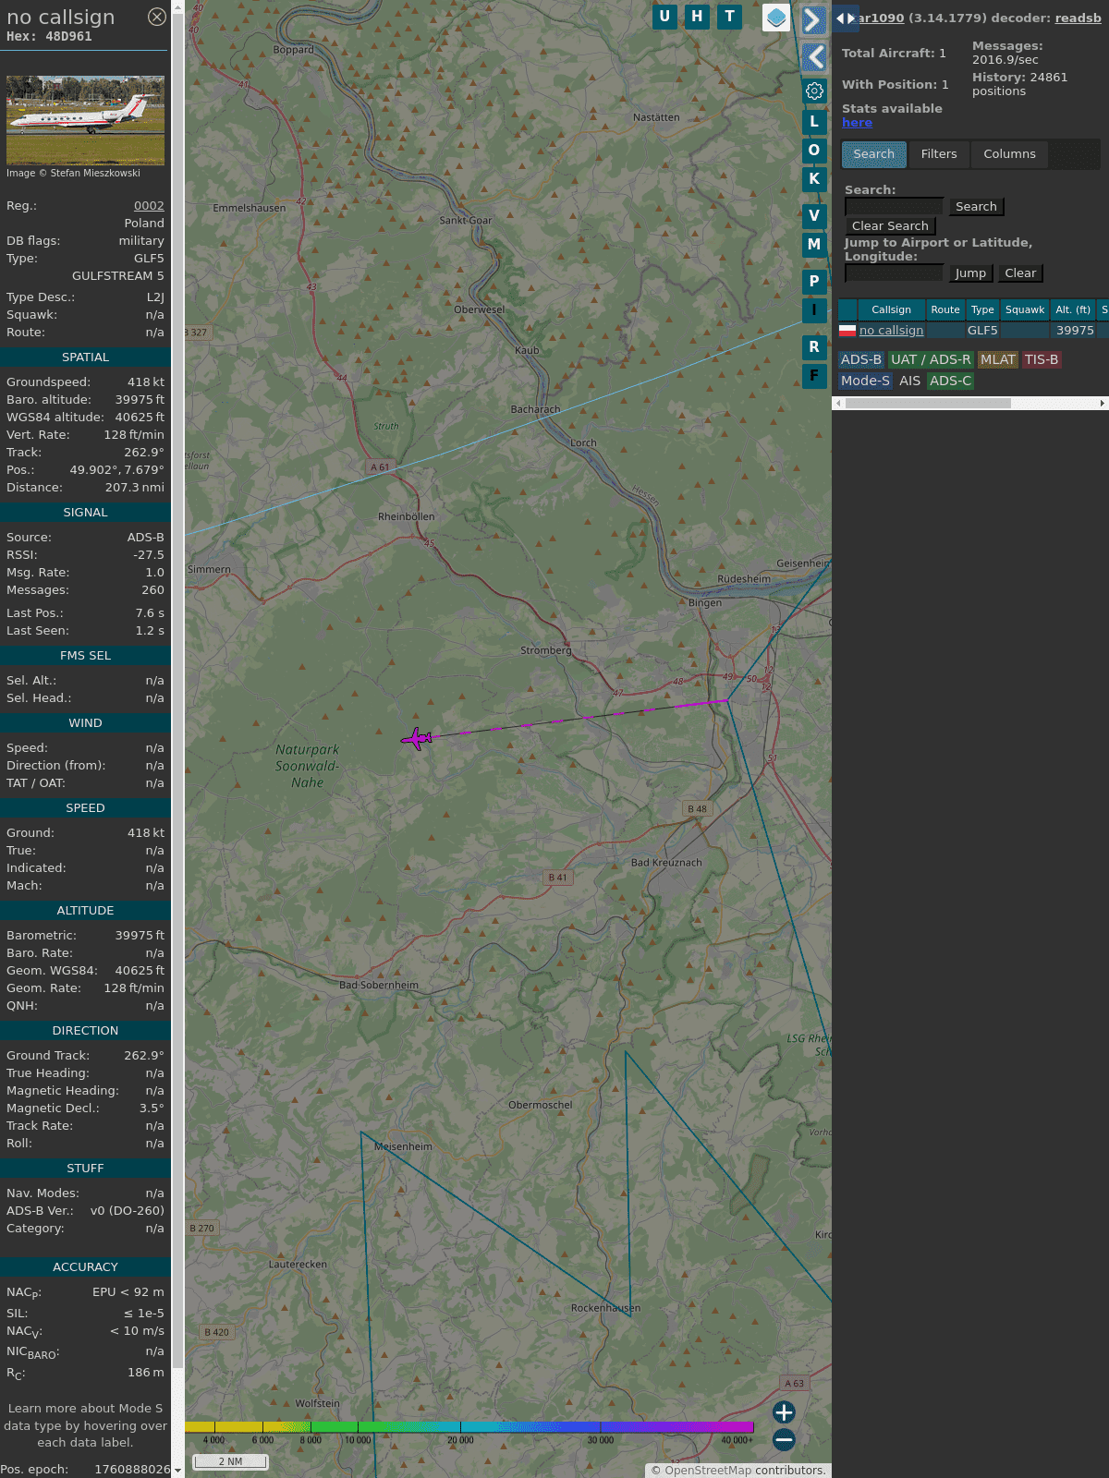1109x1478 pixels.
Task: Click the Jump button
Action: point(970,273)
